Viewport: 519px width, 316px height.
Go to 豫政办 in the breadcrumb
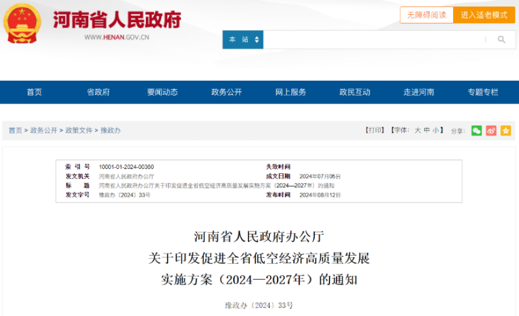(x=111, y=131)
